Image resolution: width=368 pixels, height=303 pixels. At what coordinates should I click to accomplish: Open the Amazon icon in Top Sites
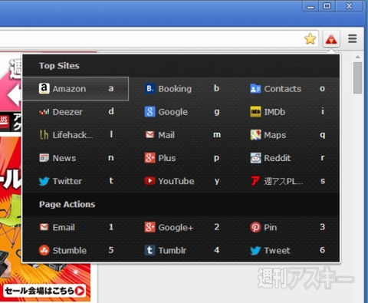(x=44, y=88)
